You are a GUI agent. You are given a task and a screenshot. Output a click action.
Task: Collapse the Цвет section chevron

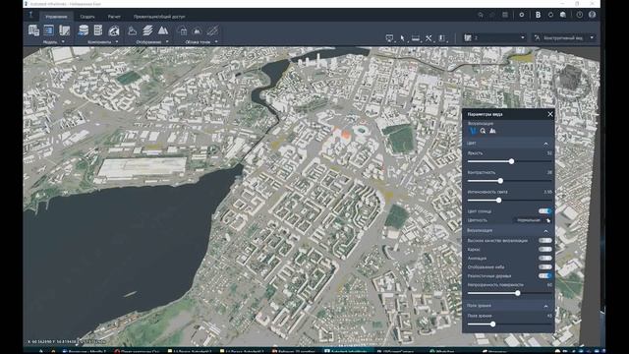[546, 144]
